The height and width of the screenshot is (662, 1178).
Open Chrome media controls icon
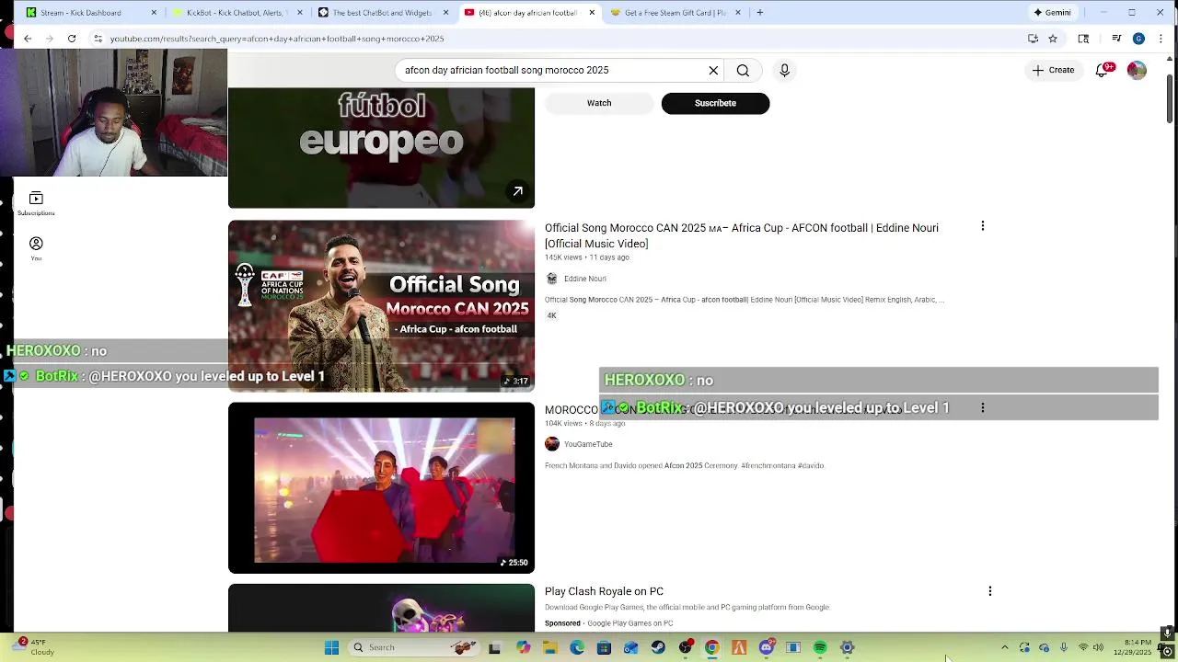(x=1116, y=39)
